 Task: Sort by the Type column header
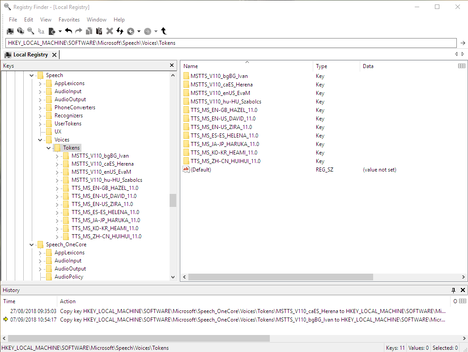pyautogui.click(x=336, y=66)
